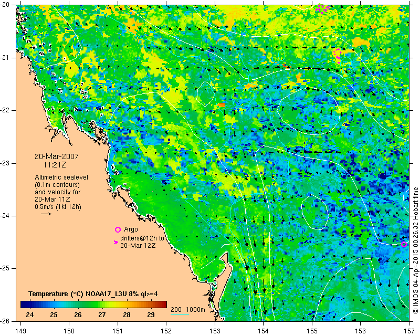Click the colorbar label 25
This screenshot has width=420, height=336.
[x=54, y=315]
